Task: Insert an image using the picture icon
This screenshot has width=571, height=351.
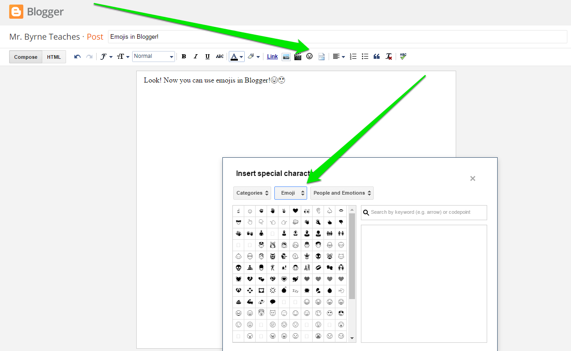Action: [286, 57]
